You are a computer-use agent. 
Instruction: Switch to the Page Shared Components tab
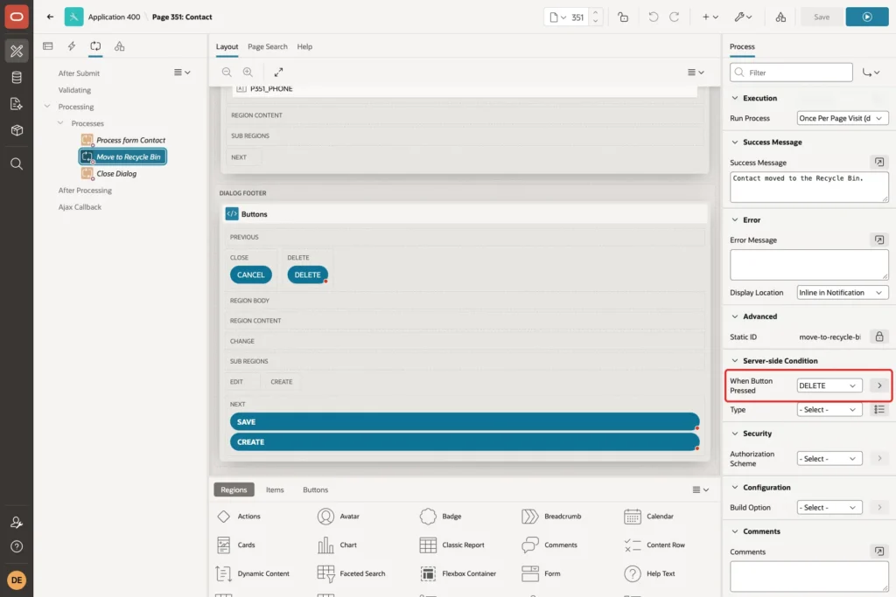(119, 46)
